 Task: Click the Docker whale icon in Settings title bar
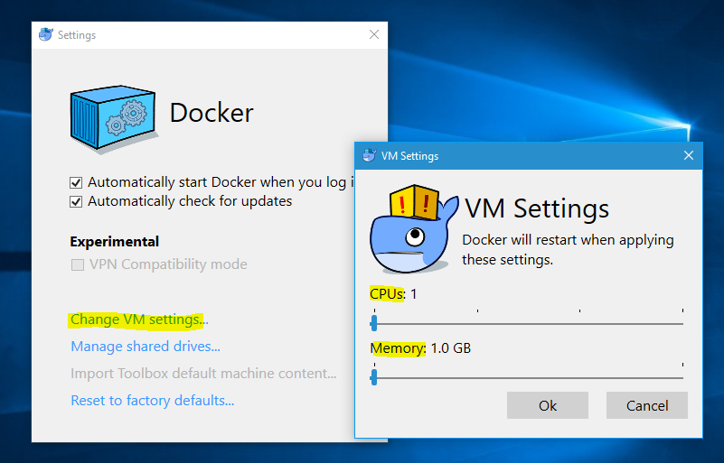point(46,35)
